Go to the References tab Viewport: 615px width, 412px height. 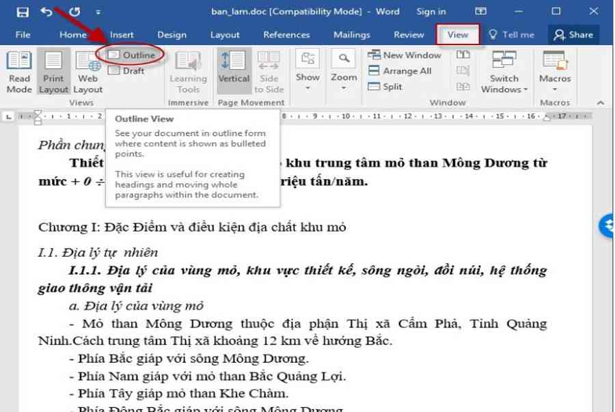[286, 34]
